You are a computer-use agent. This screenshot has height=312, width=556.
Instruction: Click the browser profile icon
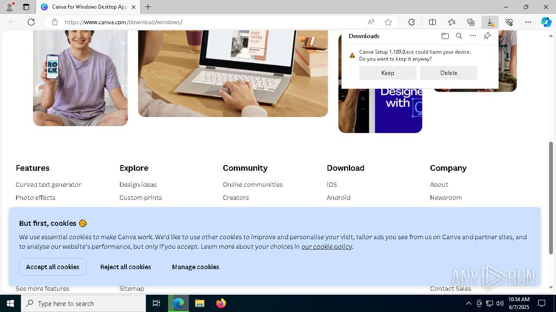(x=10, y=6)
